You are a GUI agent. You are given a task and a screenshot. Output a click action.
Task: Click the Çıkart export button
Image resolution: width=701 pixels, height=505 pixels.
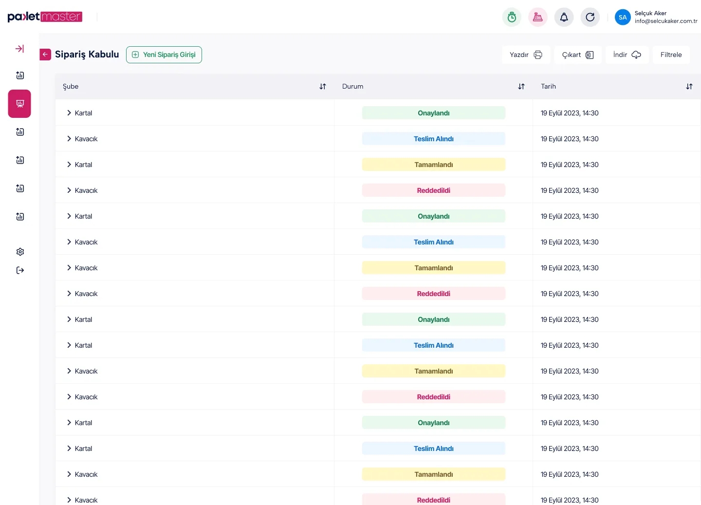point(578,55)
